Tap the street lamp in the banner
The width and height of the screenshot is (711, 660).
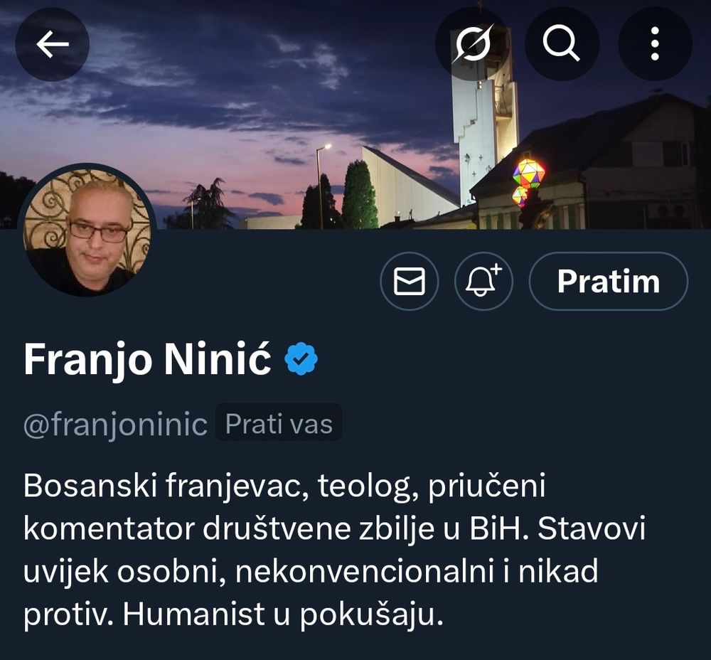(323, 186)
